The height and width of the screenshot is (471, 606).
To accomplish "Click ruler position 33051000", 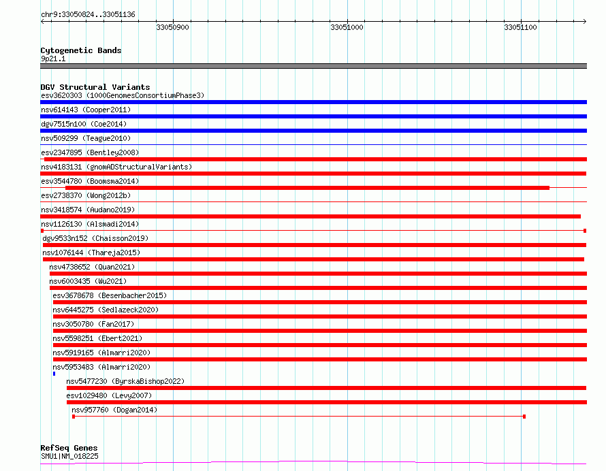I will (347, 27).
